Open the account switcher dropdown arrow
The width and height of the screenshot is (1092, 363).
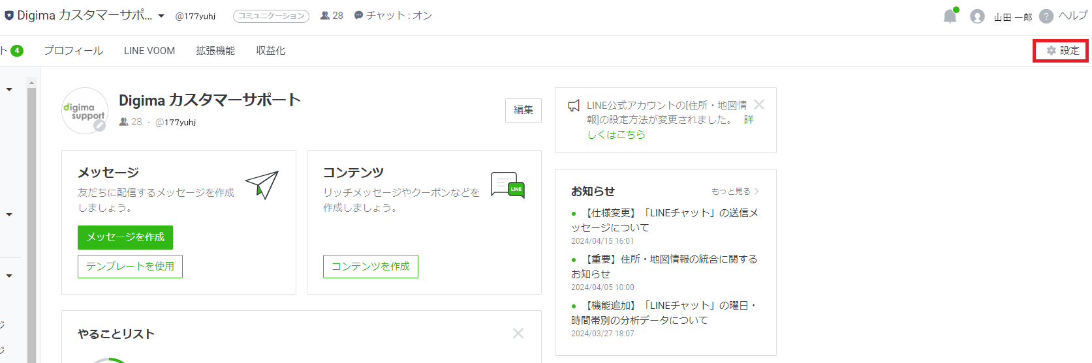click(161, 16)
